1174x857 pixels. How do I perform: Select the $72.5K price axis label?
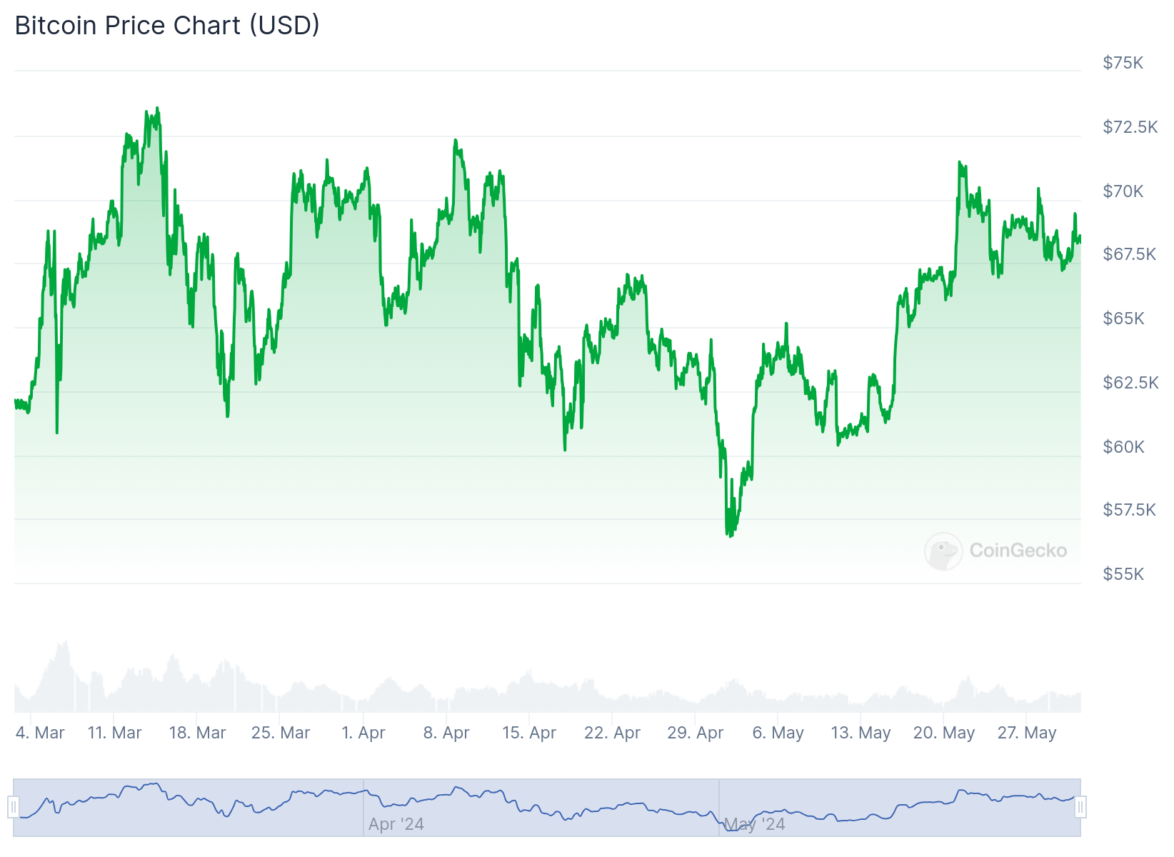pyautogui.click(x=1130, y=127)
